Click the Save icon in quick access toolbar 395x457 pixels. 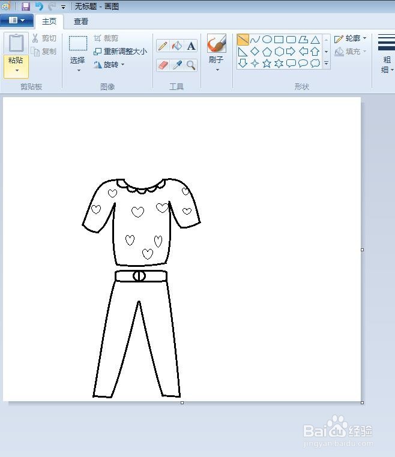26,6
